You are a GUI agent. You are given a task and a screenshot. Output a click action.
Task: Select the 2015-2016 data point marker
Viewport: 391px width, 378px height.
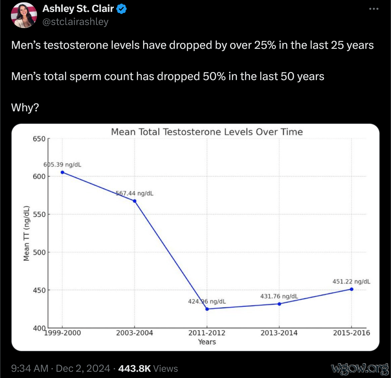352,289
